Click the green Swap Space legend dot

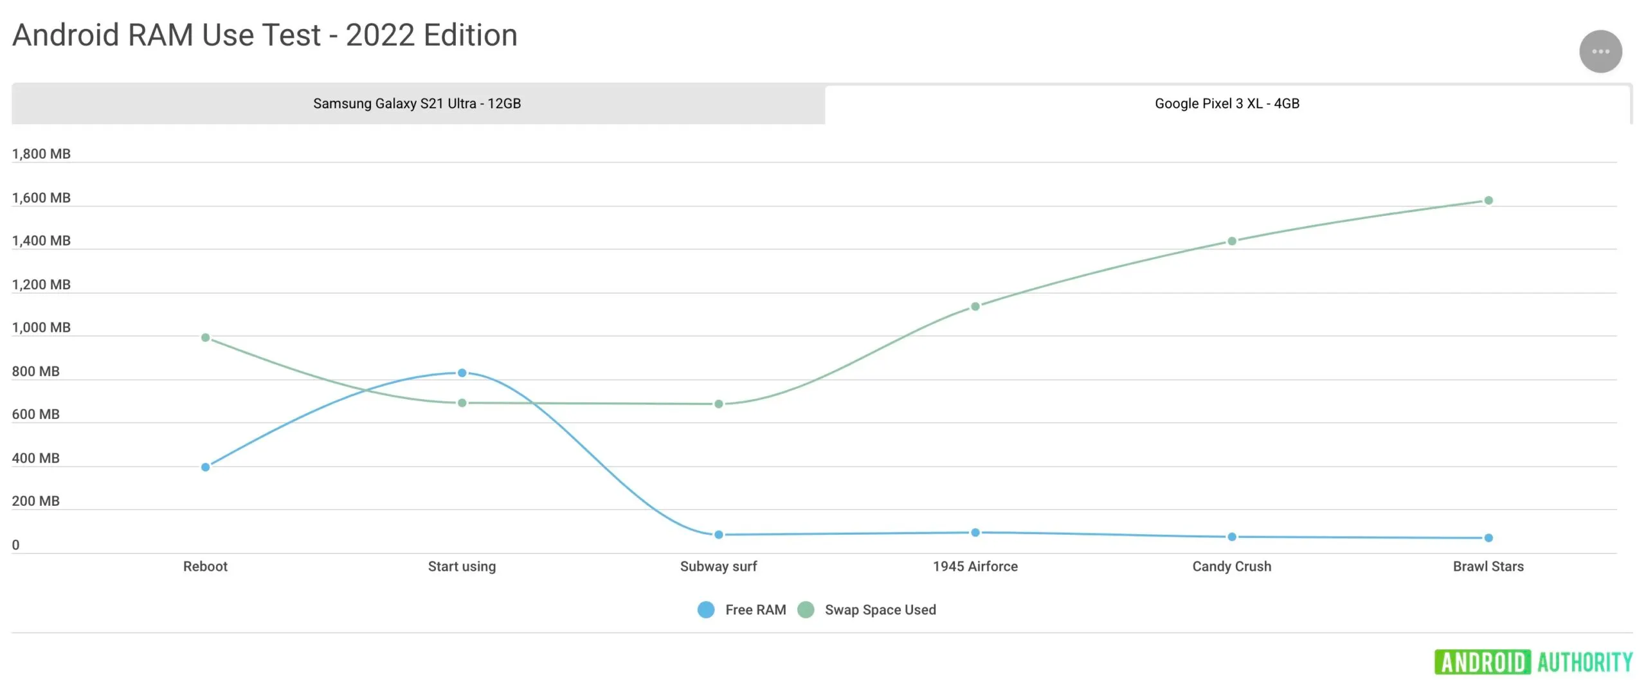pyautogui.click(x=806, y=610)
